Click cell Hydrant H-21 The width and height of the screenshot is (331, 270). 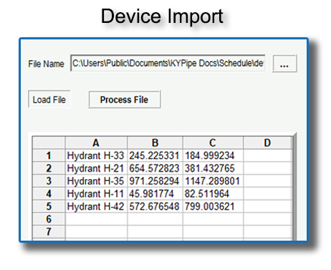pyautogui.click(x=96, y=168)
